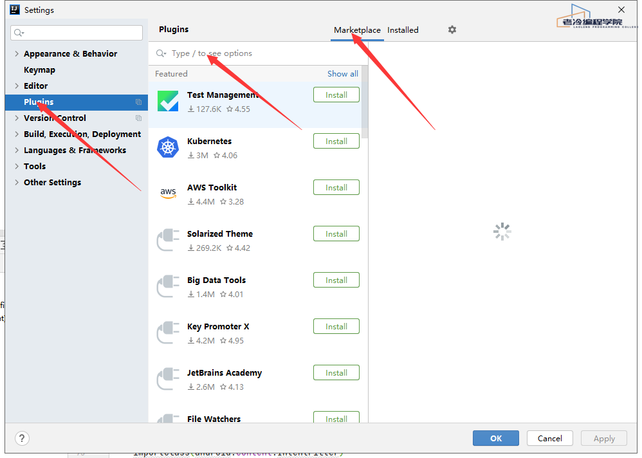This screenshot has width=642, height=458.
Task: Switch to the Installed tab
Action: click(x=403, y=30)
